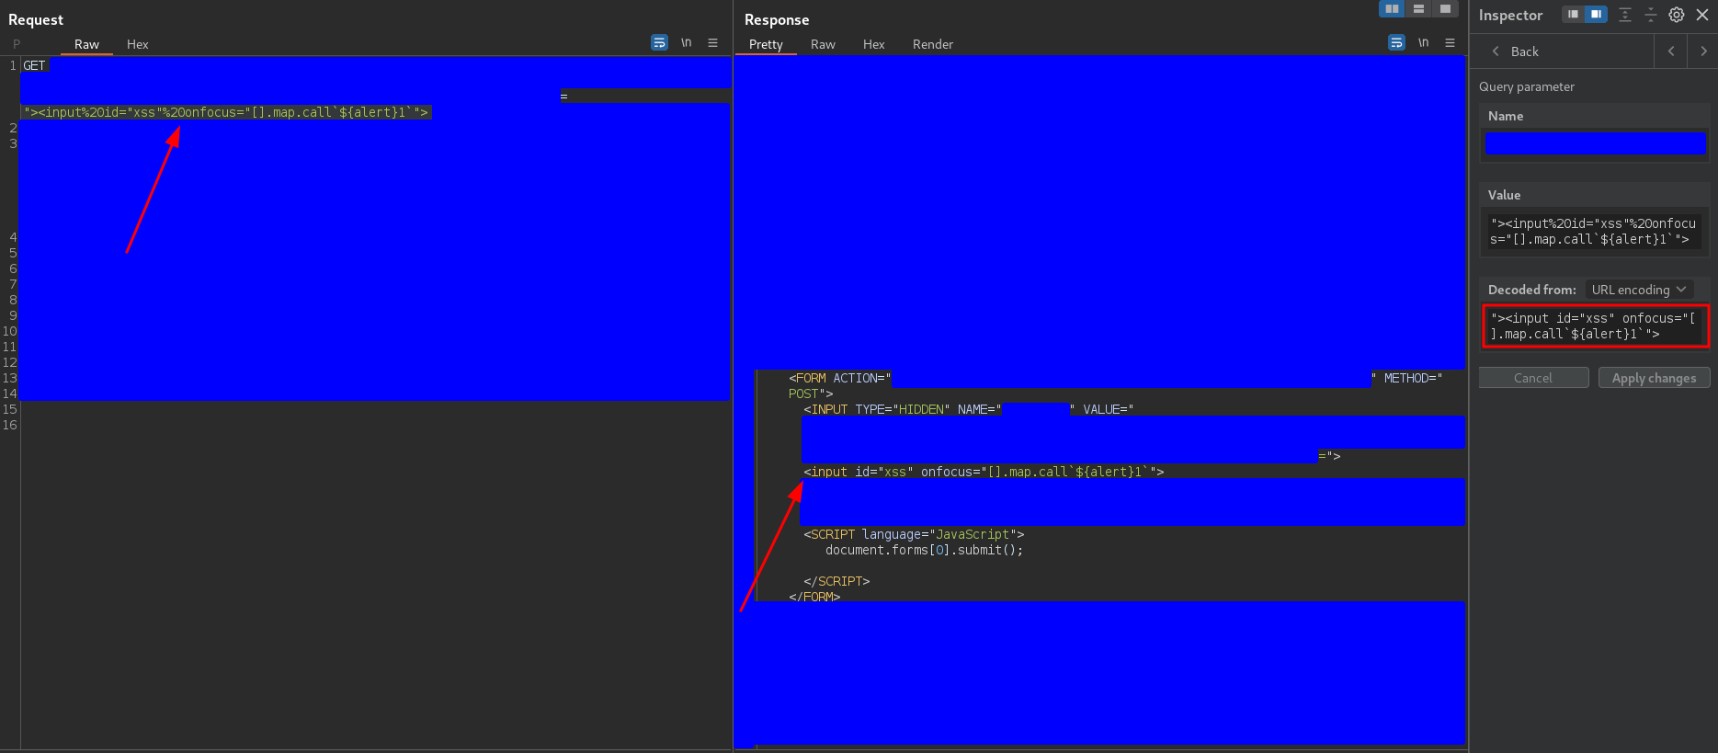Click the 'Decoded from:' label

[x=1532, y=290]
